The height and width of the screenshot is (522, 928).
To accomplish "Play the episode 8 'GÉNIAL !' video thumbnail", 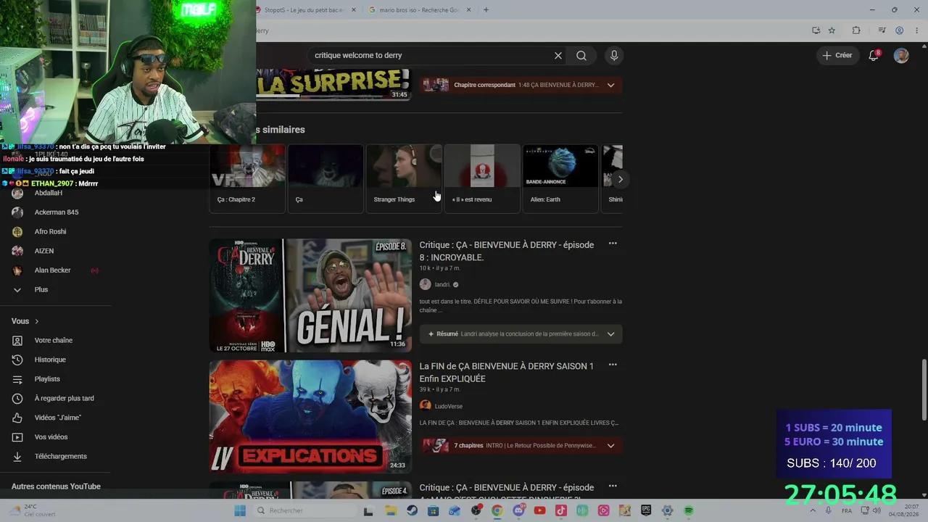I will click(x=310, y=296).
